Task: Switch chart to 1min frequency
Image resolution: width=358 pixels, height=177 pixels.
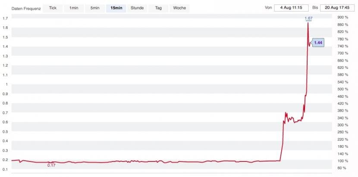Action: (73, 8)
